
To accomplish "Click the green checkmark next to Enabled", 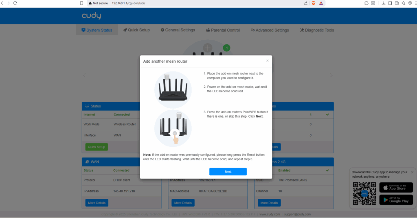I will click(x=327, y=170).
